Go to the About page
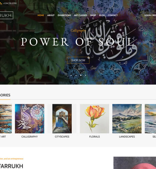This screenshot has width=156, height=169. click(x=51, y=15)
